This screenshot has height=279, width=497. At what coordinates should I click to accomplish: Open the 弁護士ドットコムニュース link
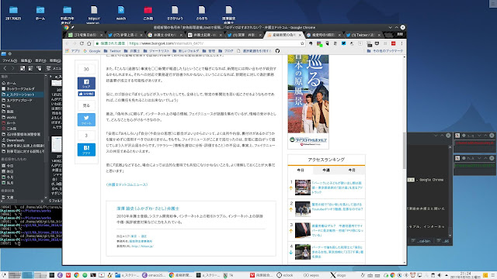coord(127,184)
